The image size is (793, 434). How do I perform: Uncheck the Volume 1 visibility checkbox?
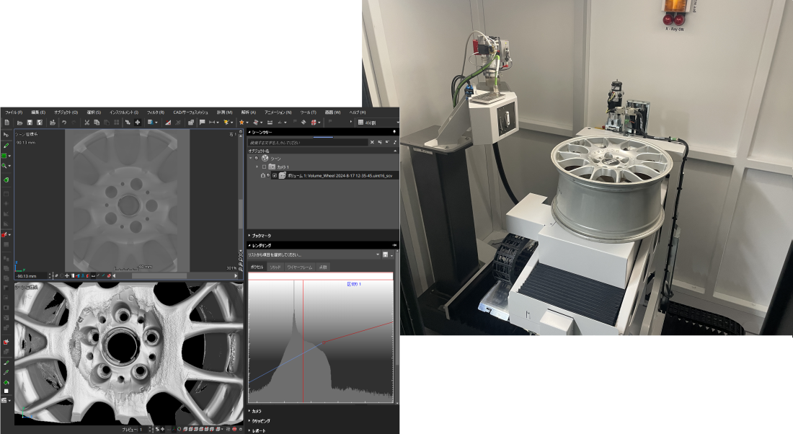tap(275, 175)
